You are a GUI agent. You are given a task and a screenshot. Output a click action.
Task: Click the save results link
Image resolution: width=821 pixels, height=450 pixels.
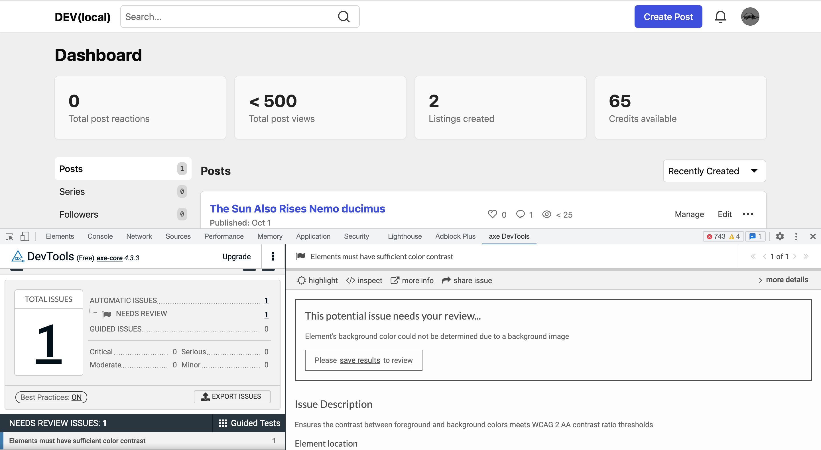coord(359,361)
